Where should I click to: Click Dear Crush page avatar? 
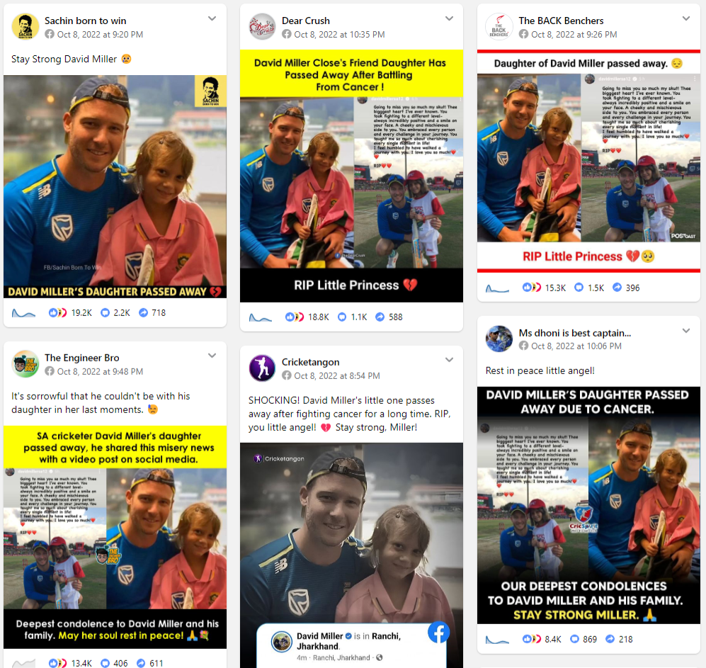262,27
